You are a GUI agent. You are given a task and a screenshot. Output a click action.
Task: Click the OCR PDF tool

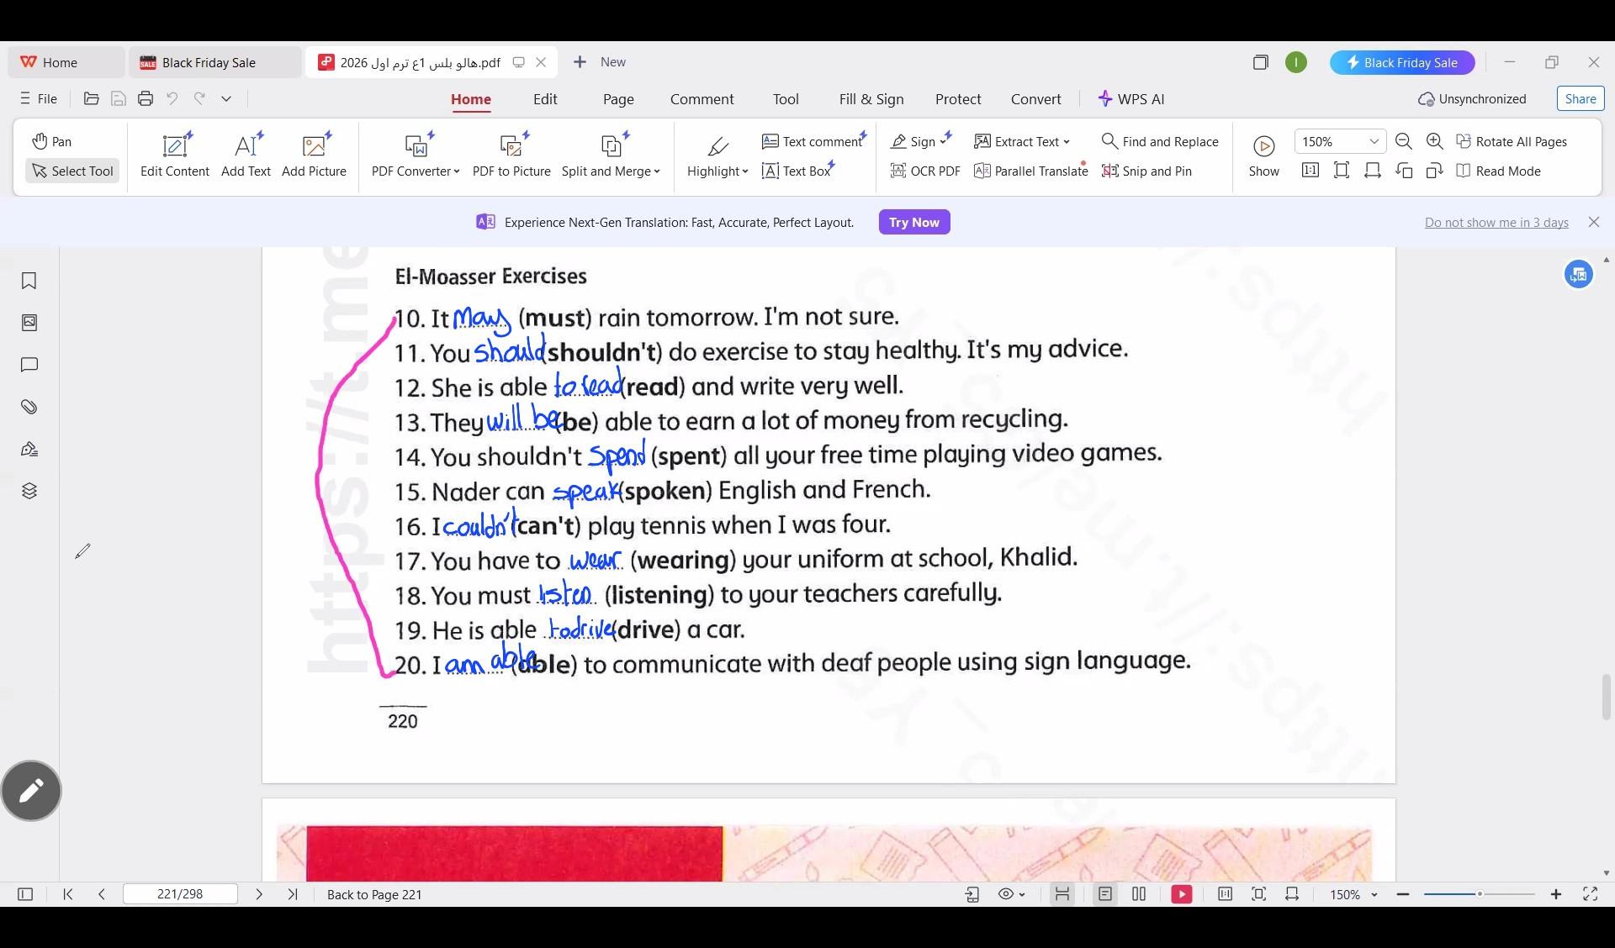[x=925, y=171]
